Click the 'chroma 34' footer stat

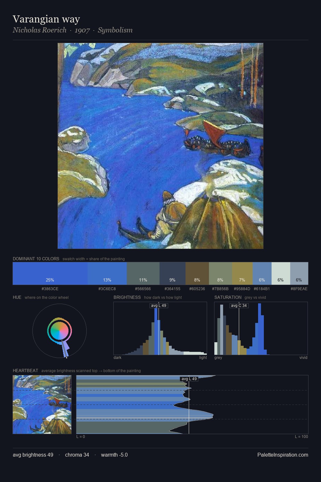click(77, 455)
